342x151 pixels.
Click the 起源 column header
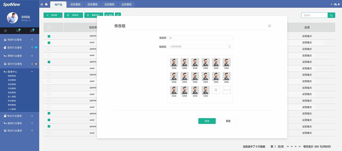tap(307, 27)
